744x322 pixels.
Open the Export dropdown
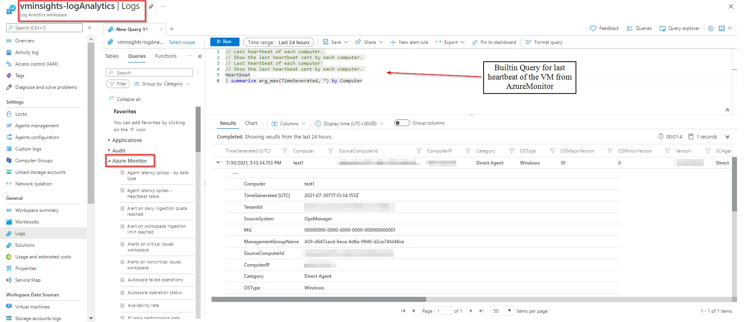[x=450, y=42]
